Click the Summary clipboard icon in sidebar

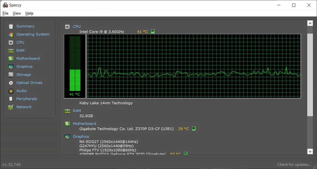[11, 26]
